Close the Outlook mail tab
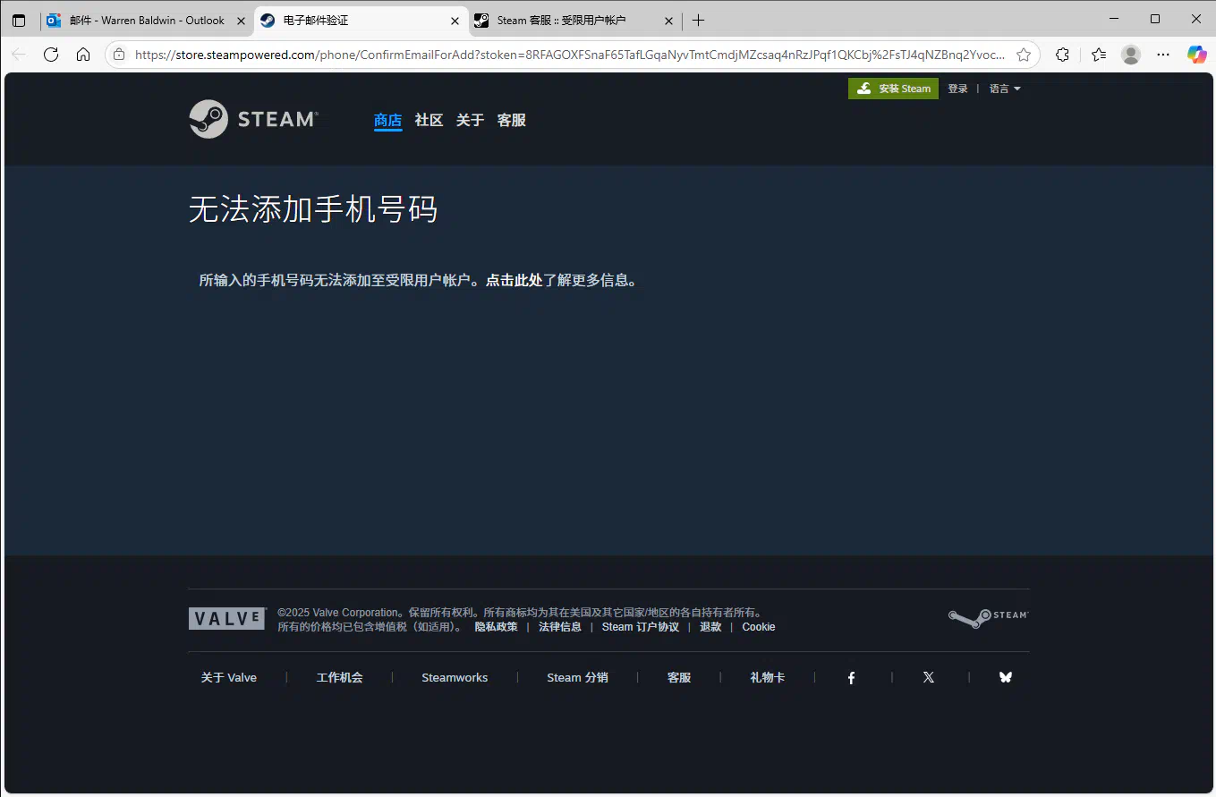1216x797 pixels. click(239, 20)
